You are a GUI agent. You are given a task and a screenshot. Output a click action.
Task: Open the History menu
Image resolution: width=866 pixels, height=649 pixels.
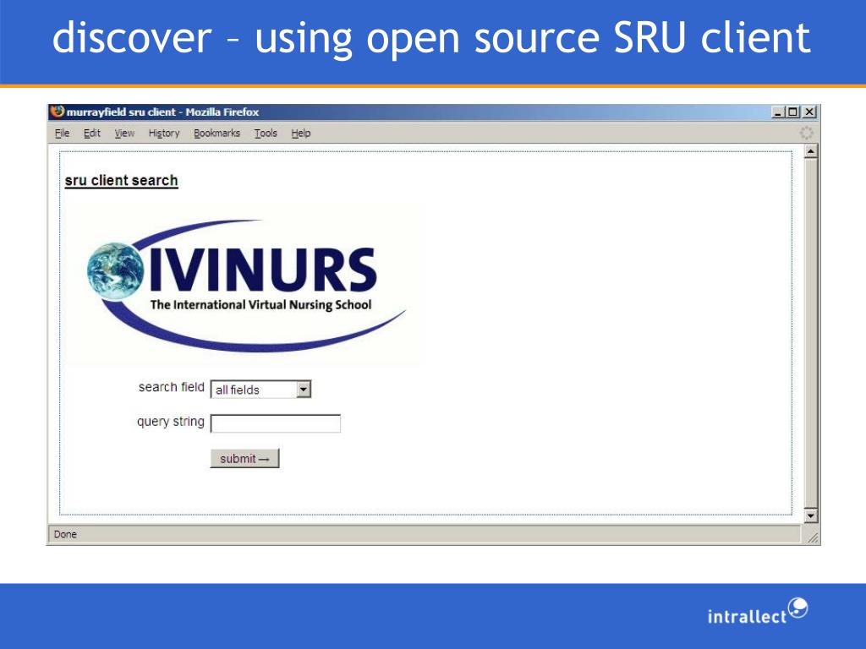pos(164,133)
